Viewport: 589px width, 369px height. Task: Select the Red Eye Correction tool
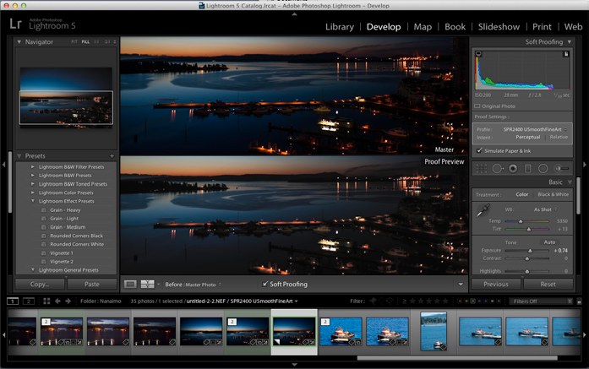(513, 169)
